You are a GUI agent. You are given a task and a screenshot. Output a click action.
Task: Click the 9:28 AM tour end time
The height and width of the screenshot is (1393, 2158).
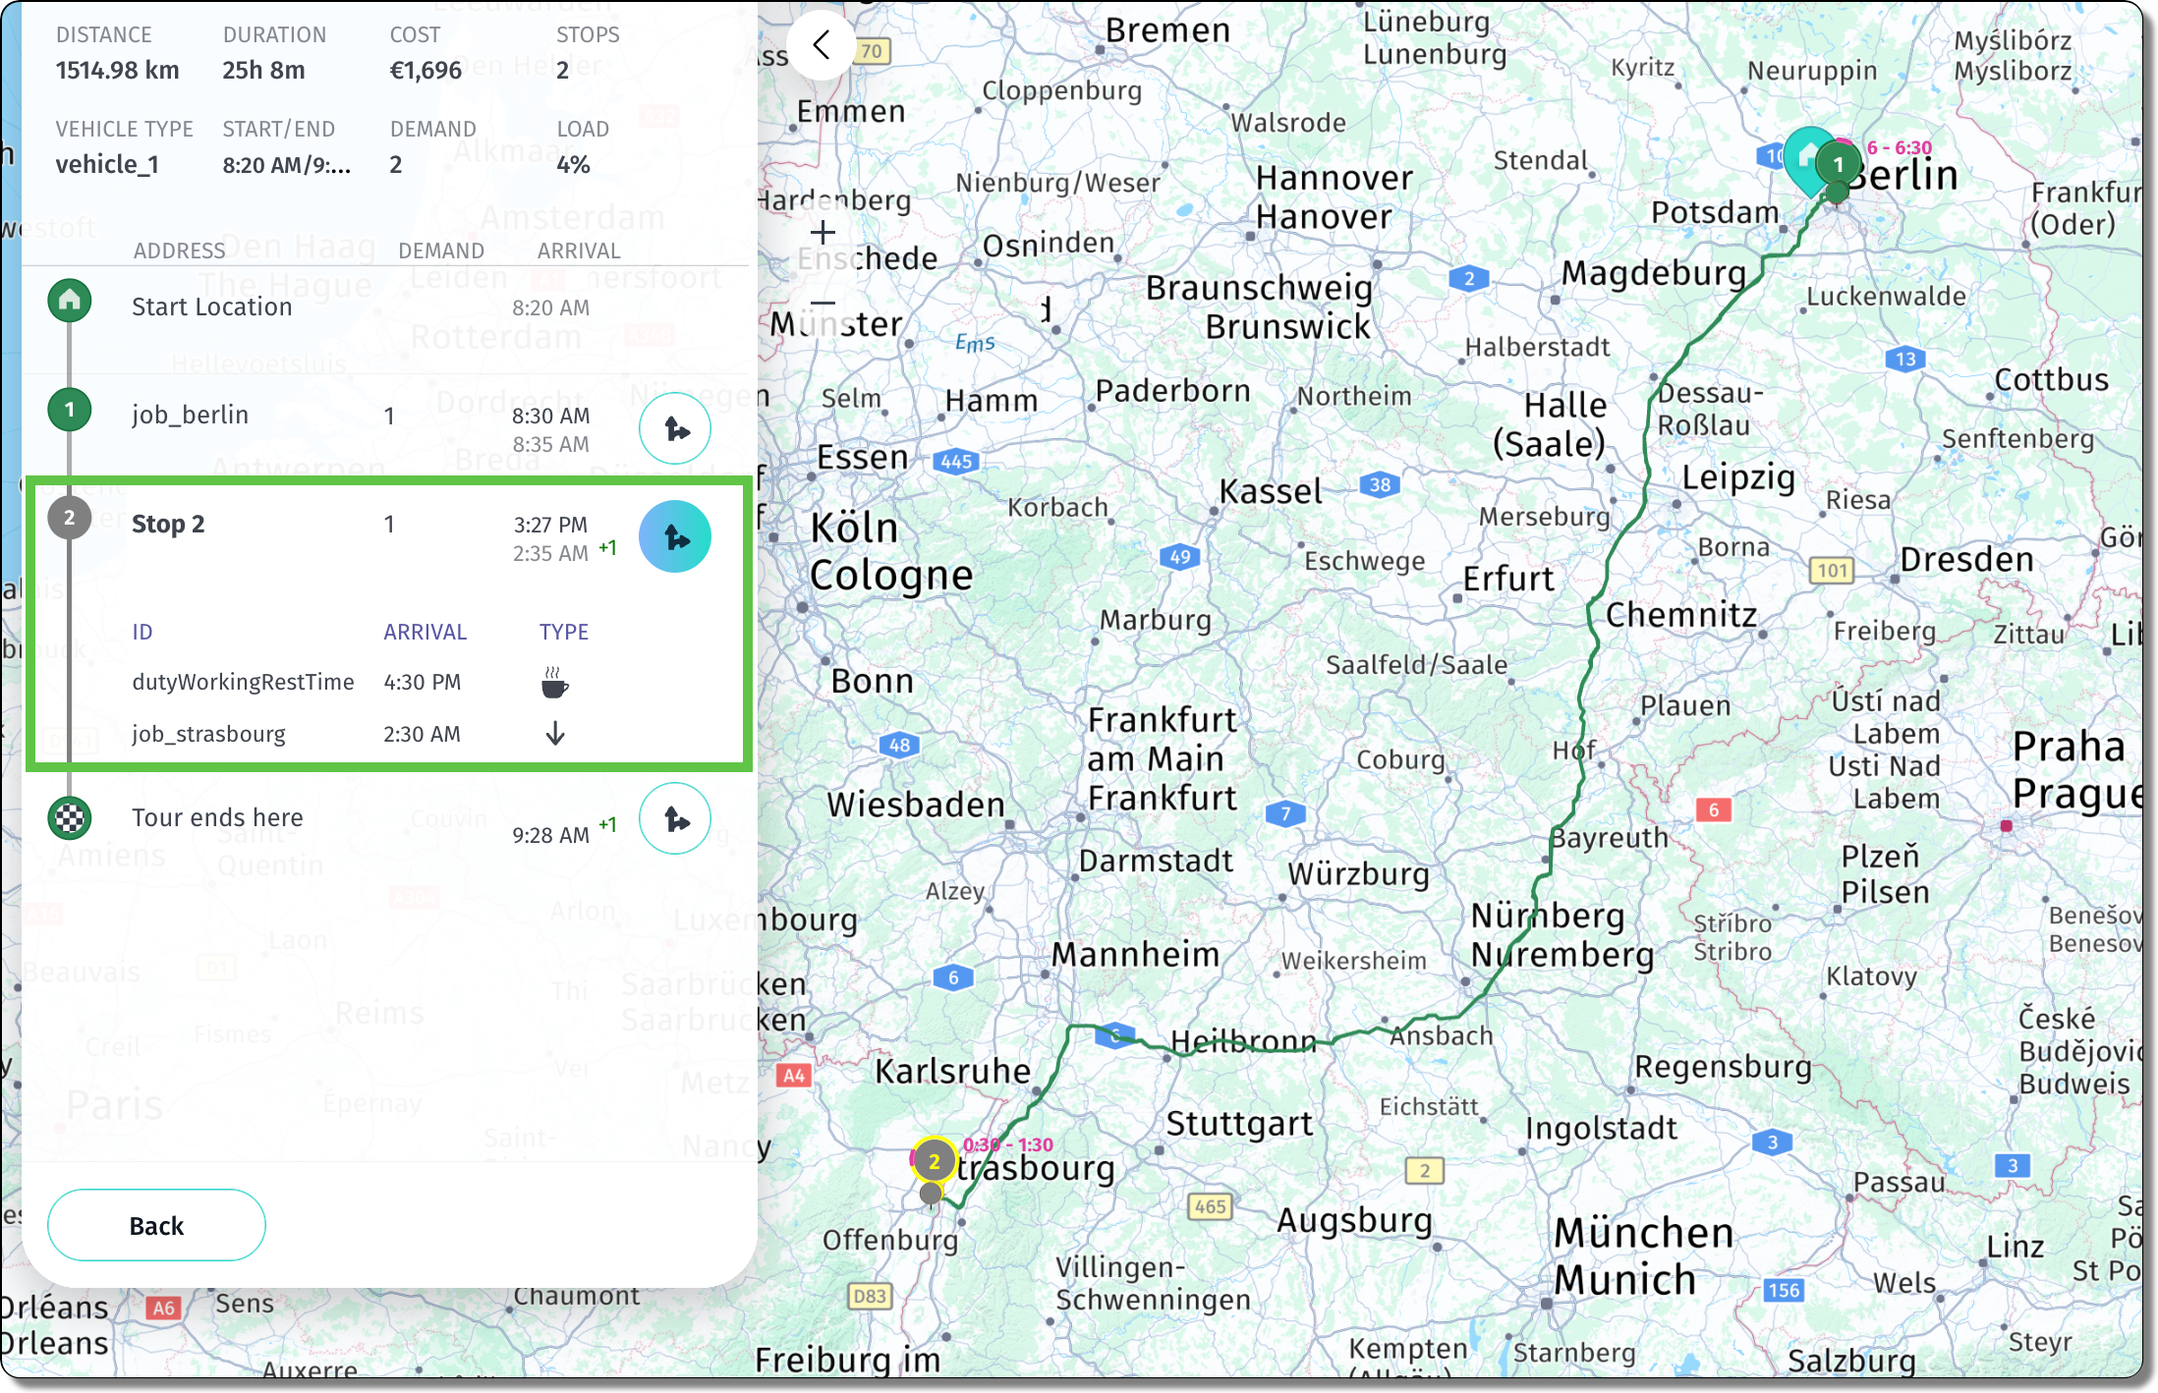click(550, 835)
